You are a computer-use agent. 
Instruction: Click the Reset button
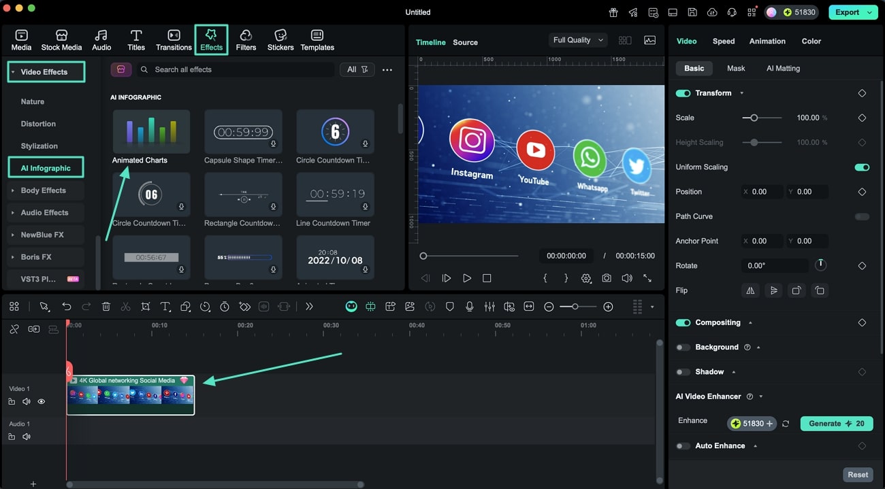(x=858, y=475)
